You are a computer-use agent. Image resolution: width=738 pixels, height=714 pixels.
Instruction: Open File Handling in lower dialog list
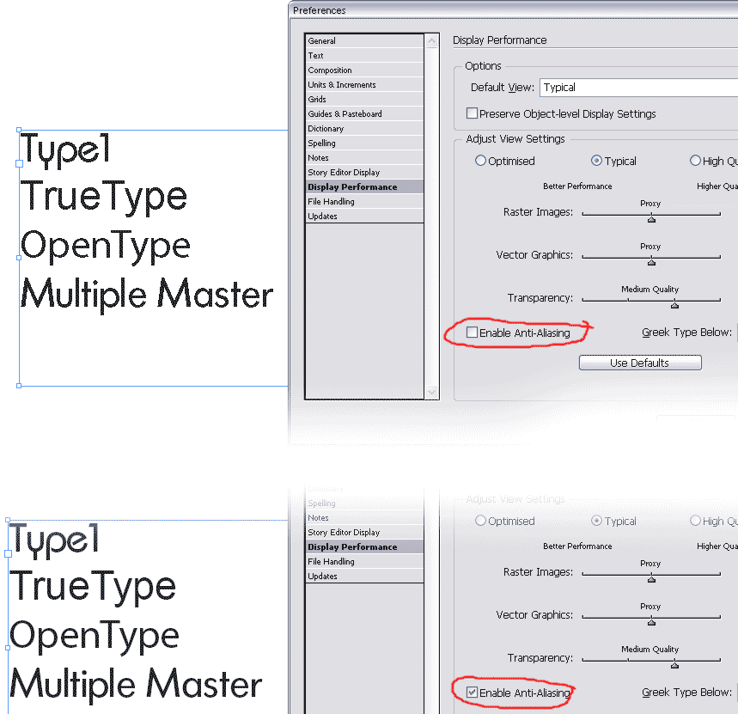[365, 562]
